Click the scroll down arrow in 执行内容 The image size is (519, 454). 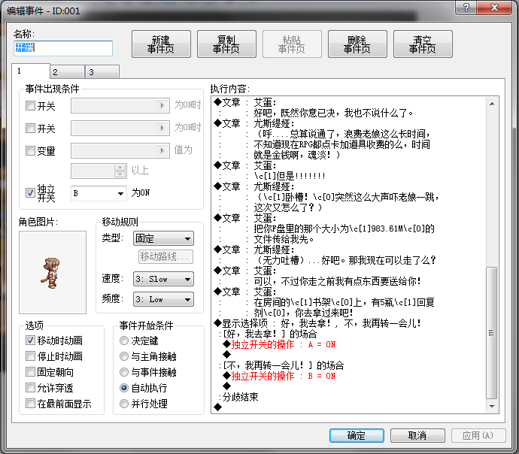coord(492,407)
